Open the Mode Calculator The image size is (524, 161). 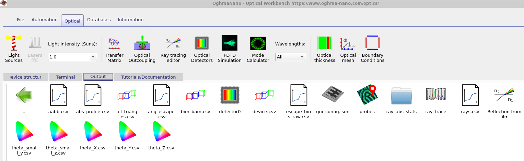point(258,49)
